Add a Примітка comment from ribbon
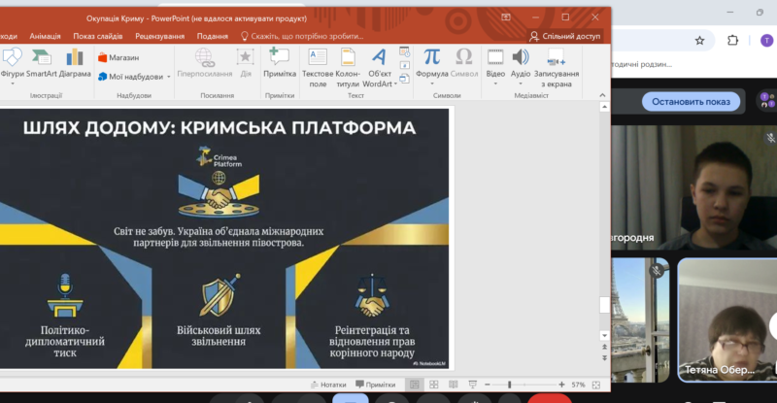Viewport: 777px width, 403px height. point(280,62)
